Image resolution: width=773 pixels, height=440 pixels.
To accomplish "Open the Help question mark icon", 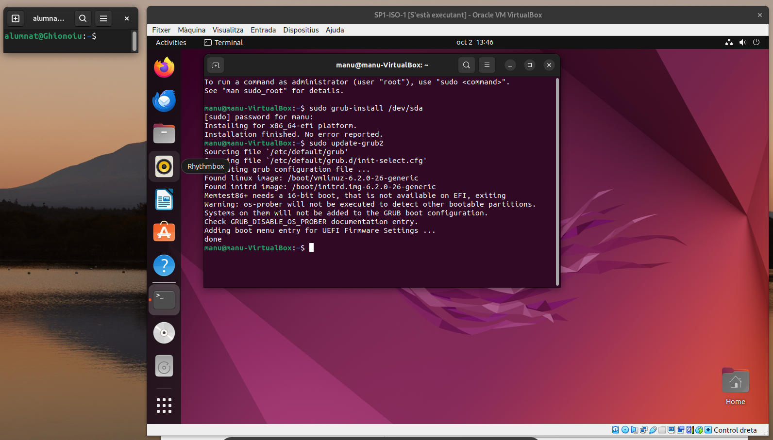I will click(x=164, y=265).
